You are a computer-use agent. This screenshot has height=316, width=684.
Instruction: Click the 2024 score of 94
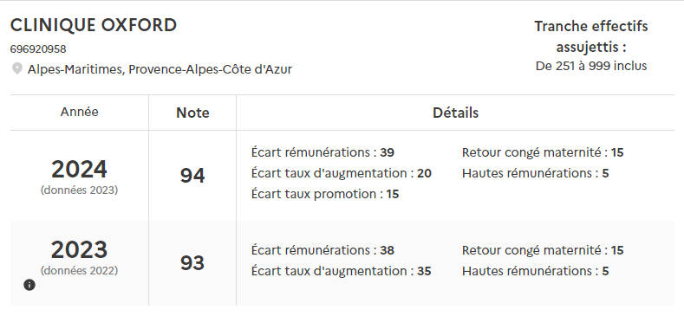pyautogui.click(x=192, y=175)
